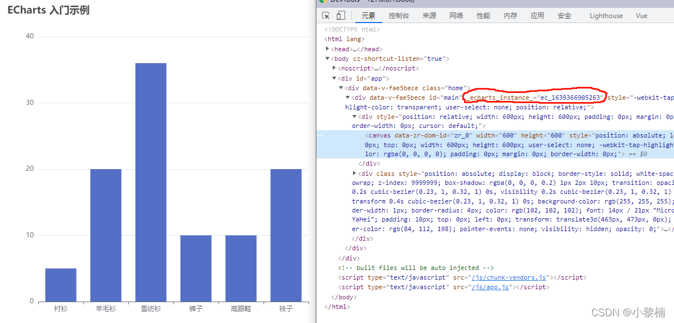
Task: Click the 裤子 bar in the chart
Action: [196, 268]
